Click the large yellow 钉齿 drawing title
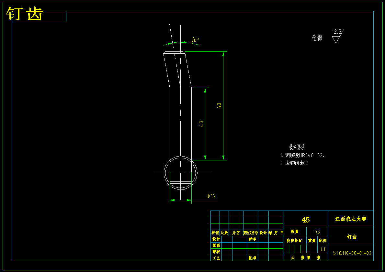Image resolution: width=385 pixels, height=272 pixels. pos(25,14)
